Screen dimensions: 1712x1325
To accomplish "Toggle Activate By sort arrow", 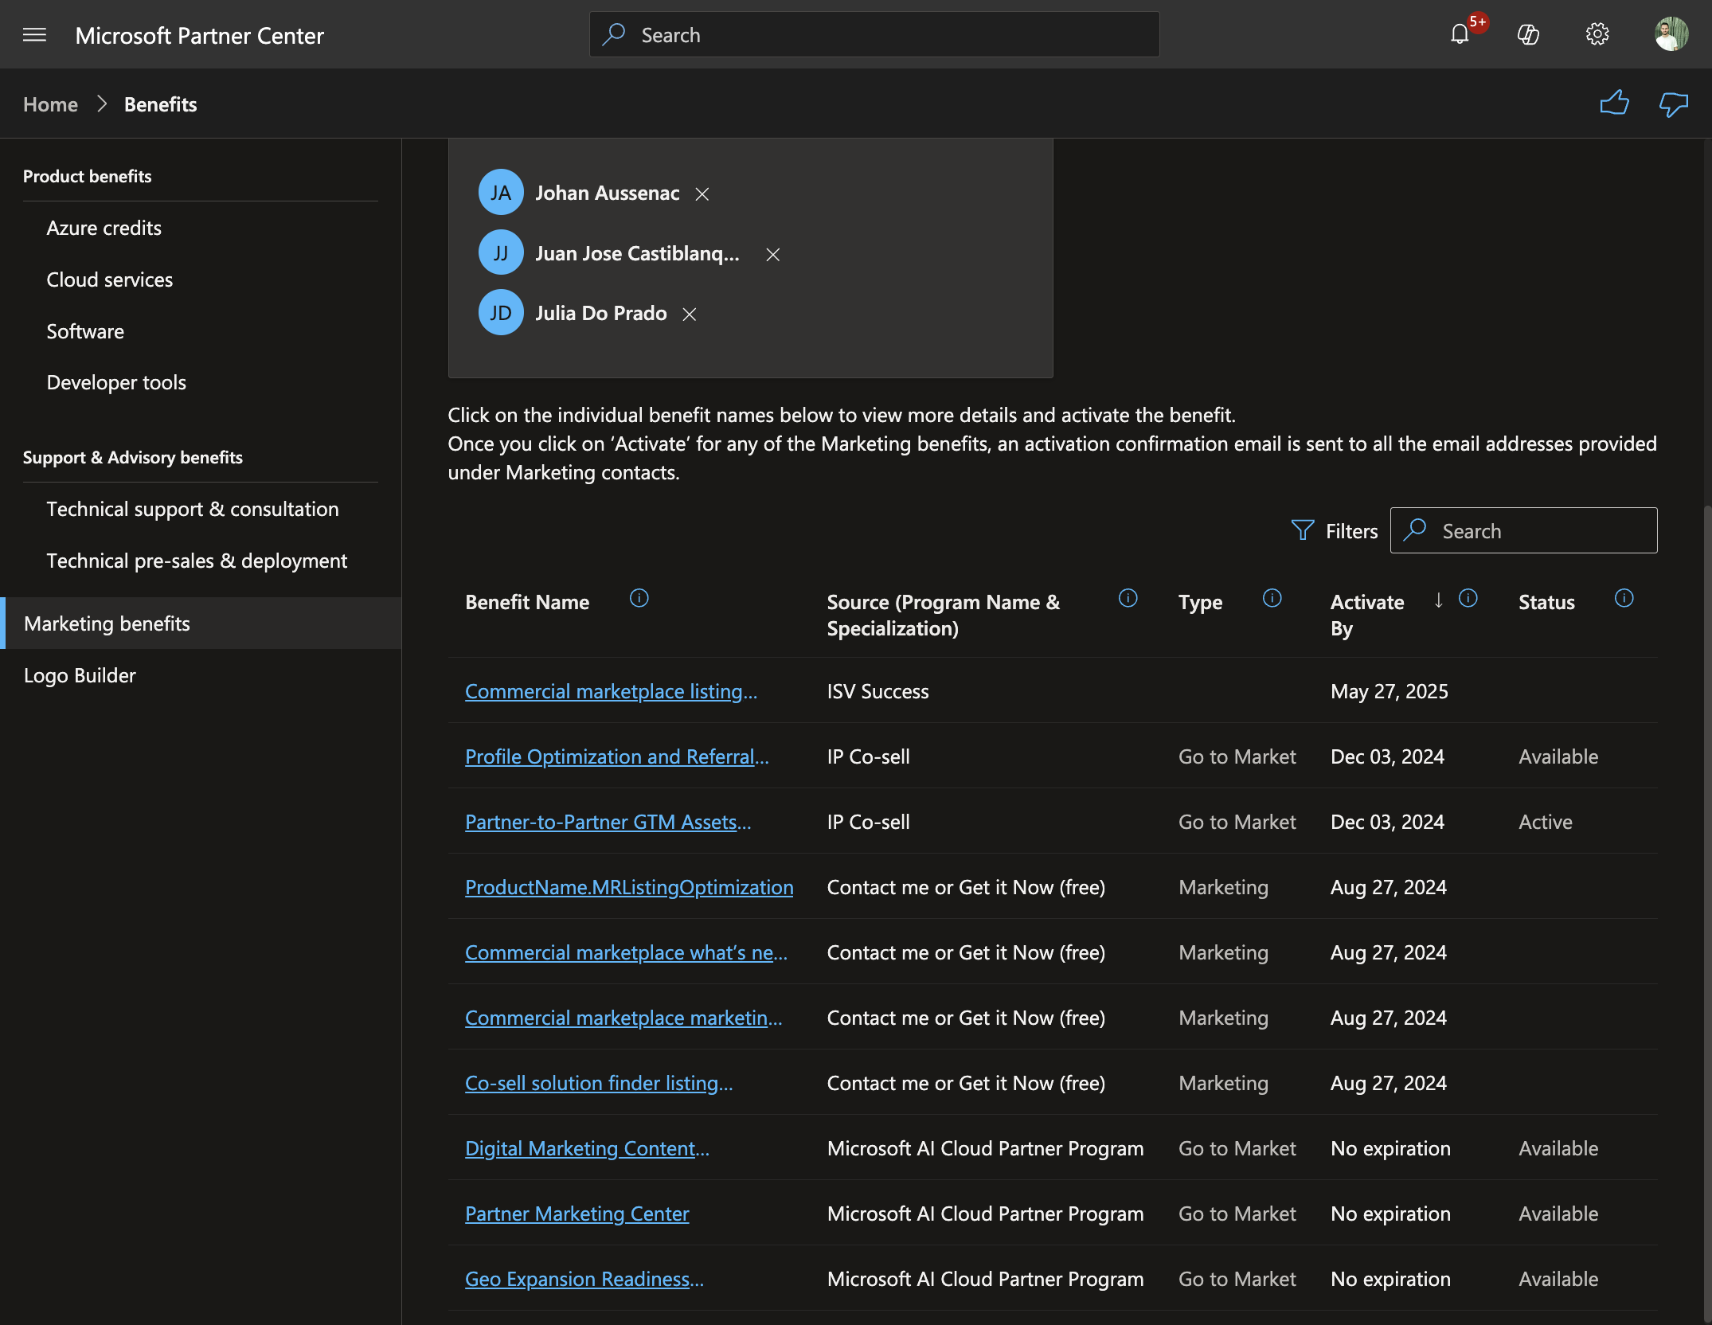I will (x=1438, y=600).
